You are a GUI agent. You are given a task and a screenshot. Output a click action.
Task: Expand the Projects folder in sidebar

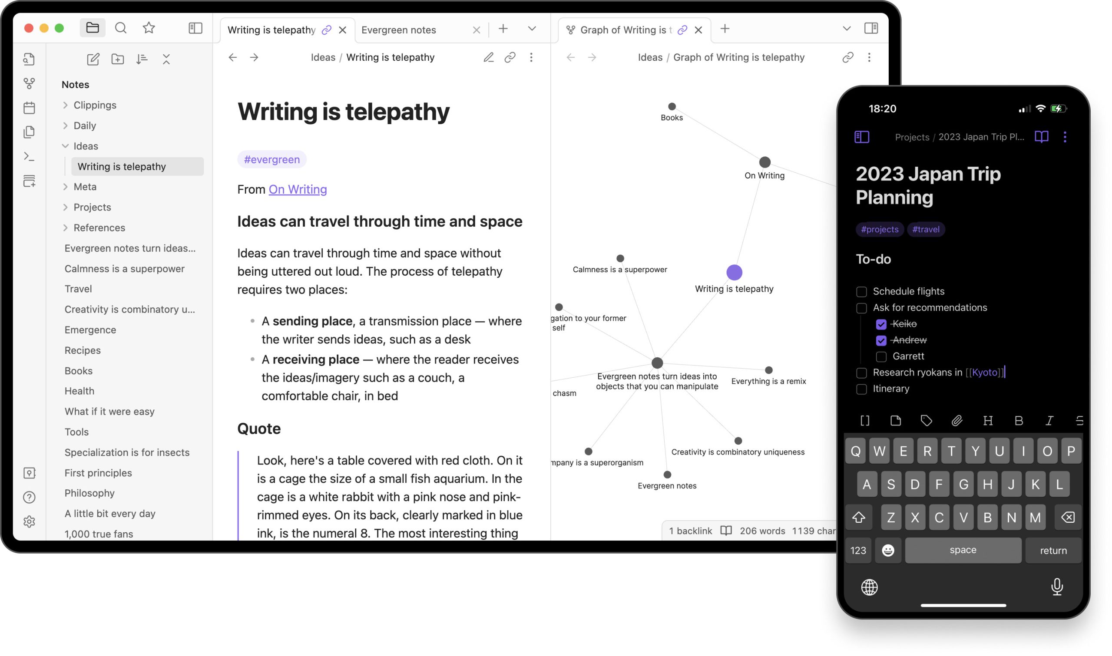66,207
